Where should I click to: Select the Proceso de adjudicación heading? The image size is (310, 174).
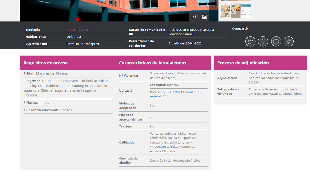tap(243, 63)
